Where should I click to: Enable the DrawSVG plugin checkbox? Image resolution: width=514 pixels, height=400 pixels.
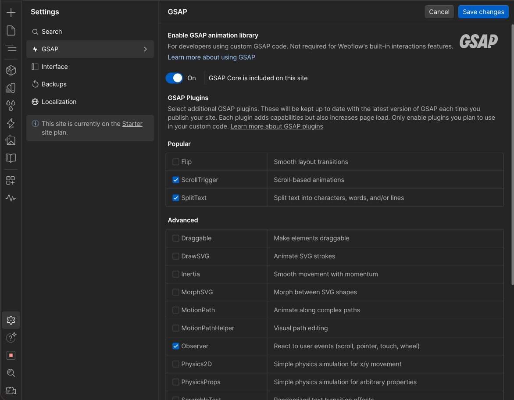[176, 257]
